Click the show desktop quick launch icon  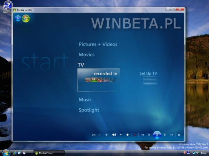pyautogui.click(x=19, y=153)
